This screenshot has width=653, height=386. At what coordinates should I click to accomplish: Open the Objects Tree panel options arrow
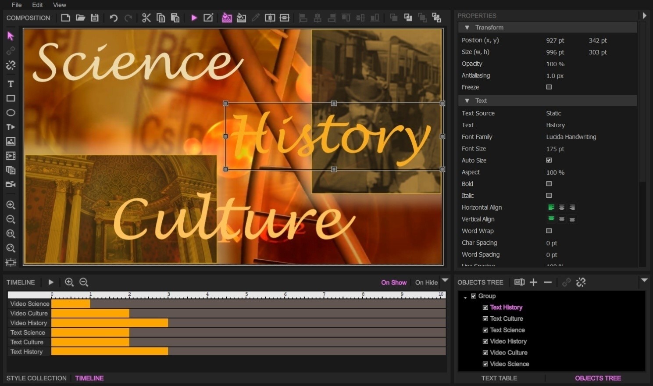click(644, 280)
